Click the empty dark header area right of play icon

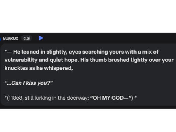(x=109, y=38)
